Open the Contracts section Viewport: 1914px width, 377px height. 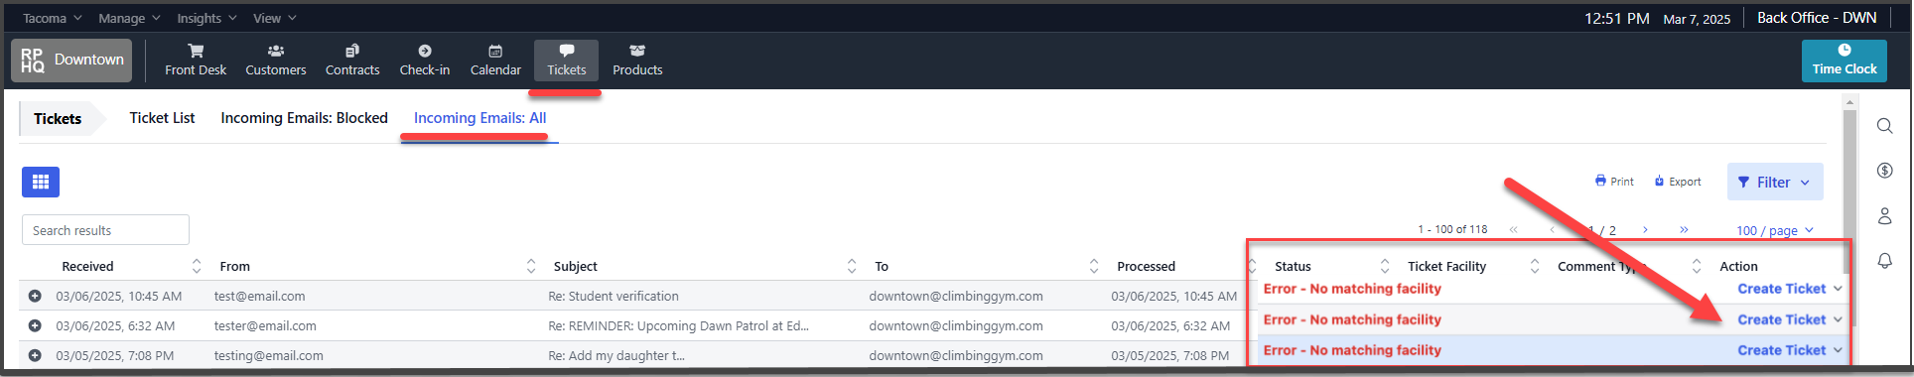tap(352, 60)
